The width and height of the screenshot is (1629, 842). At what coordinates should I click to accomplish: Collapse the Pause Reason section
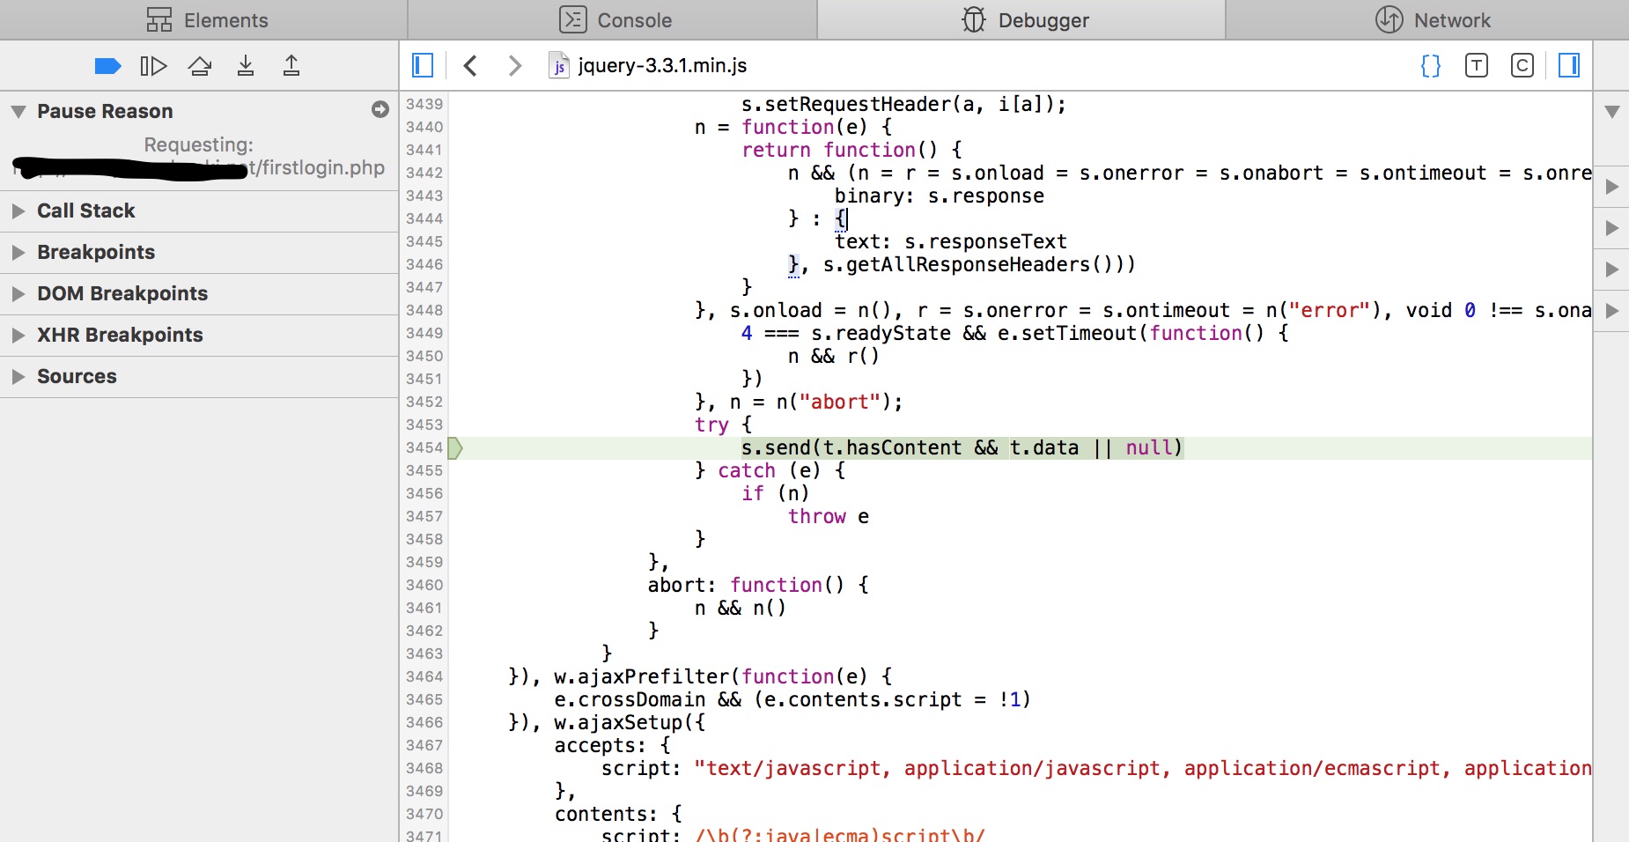[18, 112]
